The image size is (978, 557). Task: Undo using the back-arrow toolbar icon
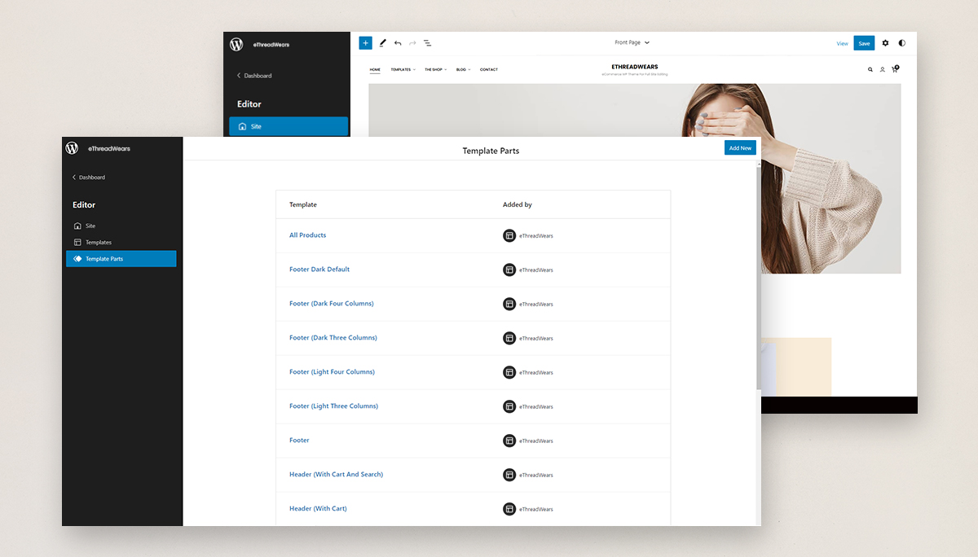pyautogui.click(x=398, y=43)
